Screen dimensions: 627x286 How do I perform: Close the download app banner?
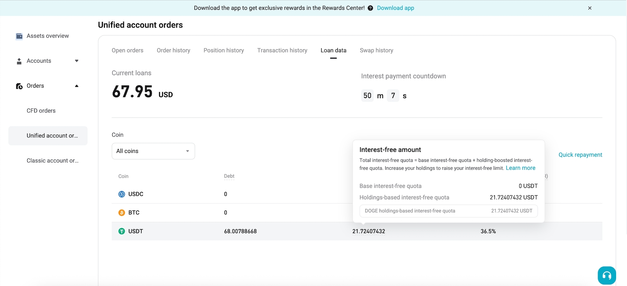click(590, 8)
